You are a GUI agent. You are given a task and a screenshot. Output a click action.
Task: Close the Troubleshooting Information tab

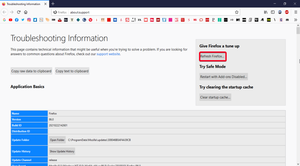click(x=45, y=4)
